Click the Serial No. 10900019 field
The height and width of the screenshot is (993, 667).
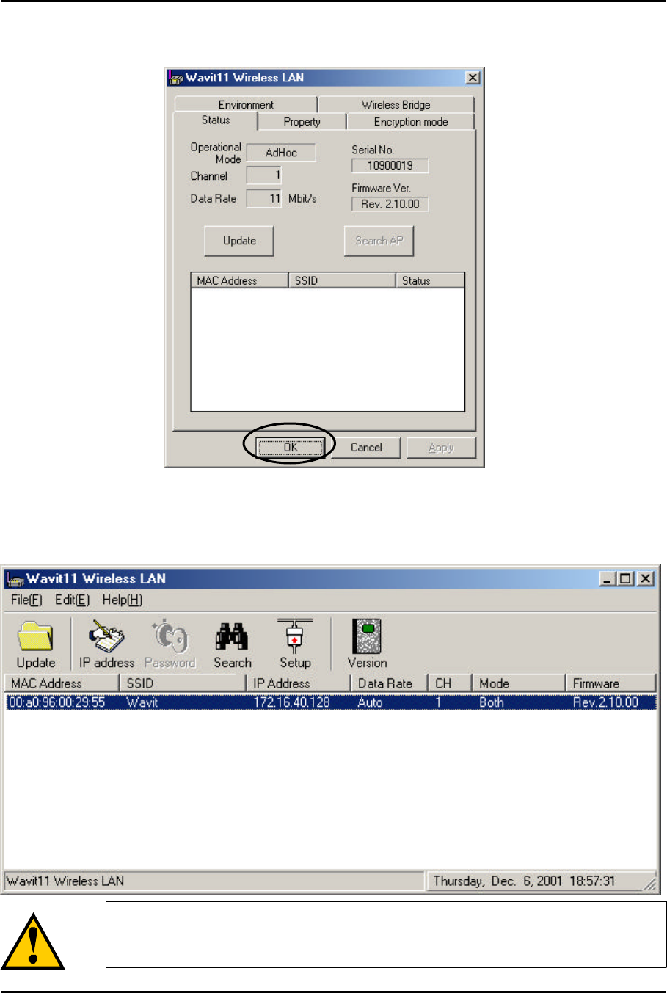pos(390,166)
